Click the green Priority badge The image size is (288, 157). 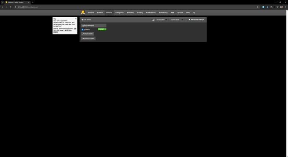102,29
